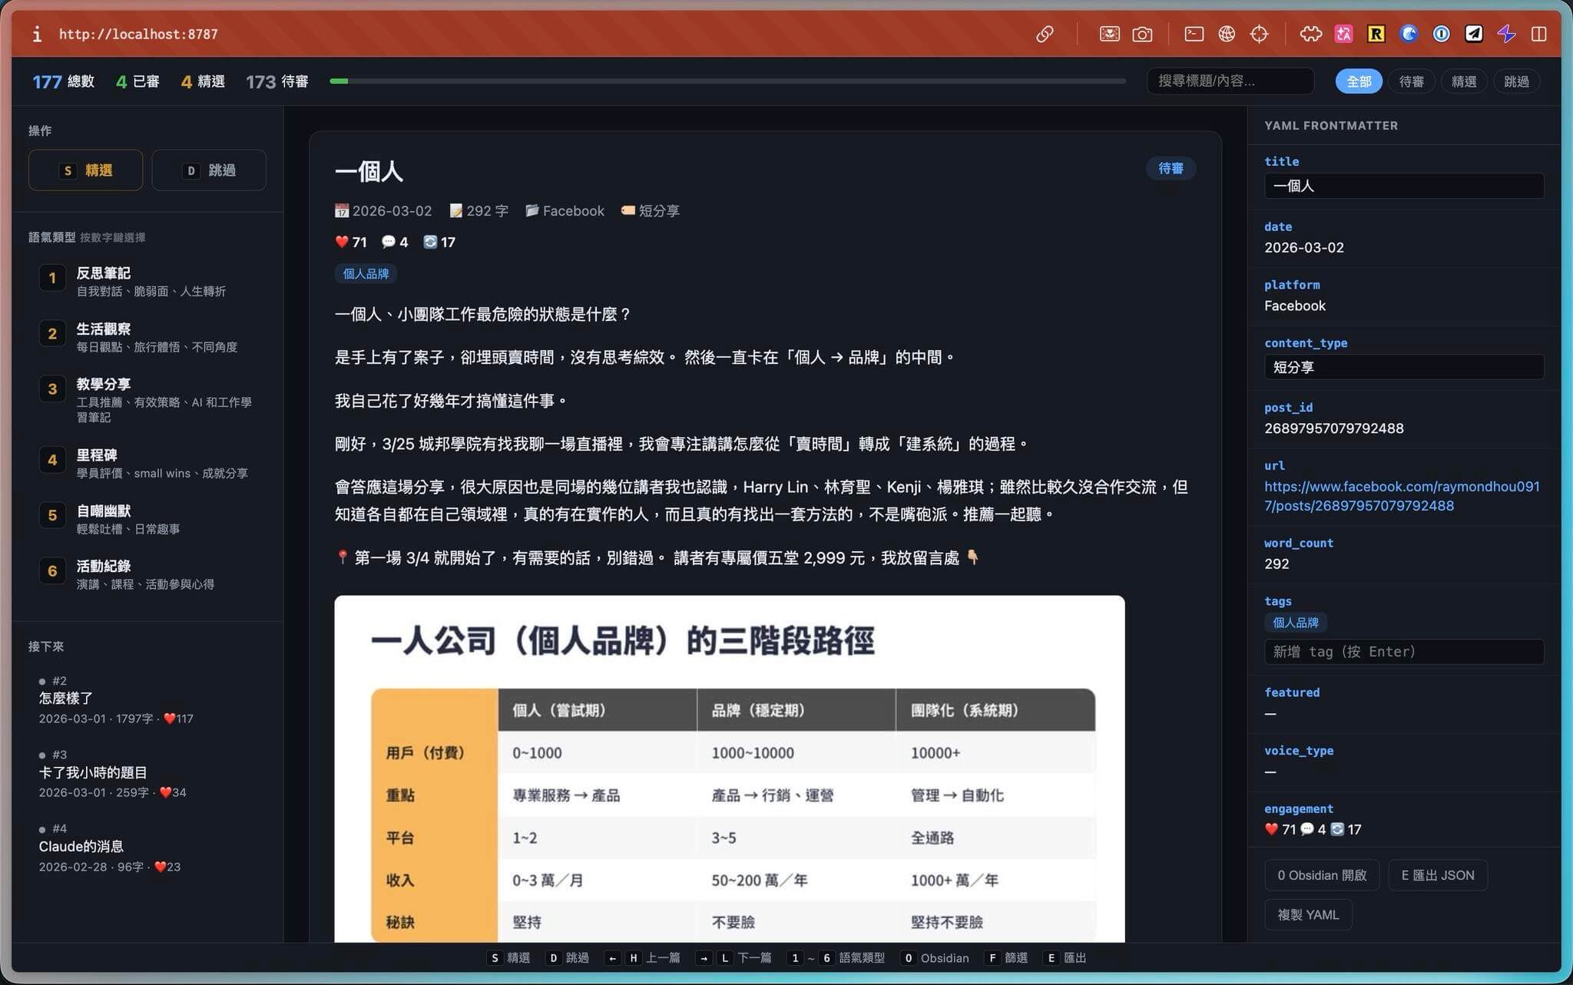This screenshot has width=1573, height=985.
Task: Click the review progress bar
Action: point(727,81)
